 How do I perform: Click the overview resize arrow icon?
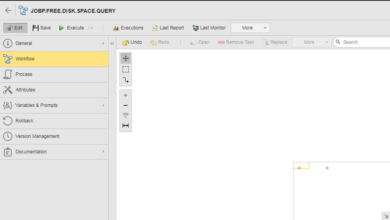click(385, 216)
